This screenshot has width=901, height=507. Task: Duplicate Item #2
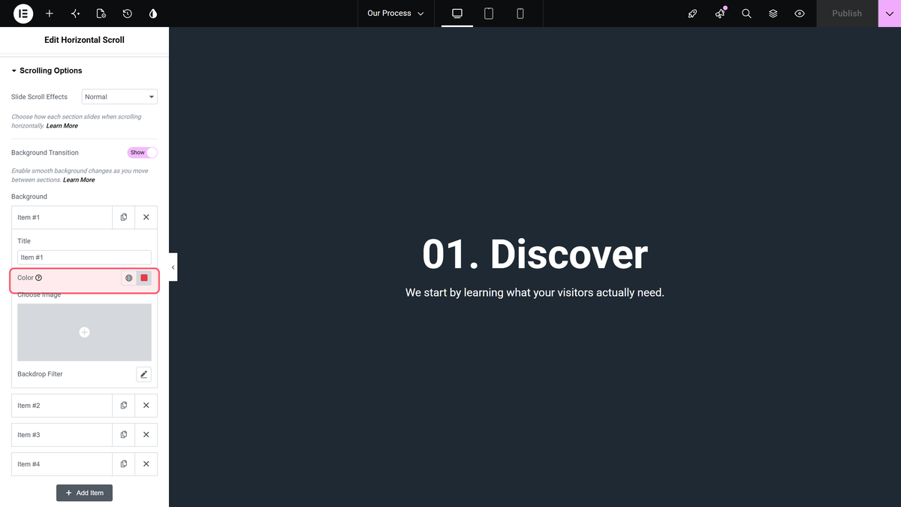pyautogui.click(x=124, y=406)
